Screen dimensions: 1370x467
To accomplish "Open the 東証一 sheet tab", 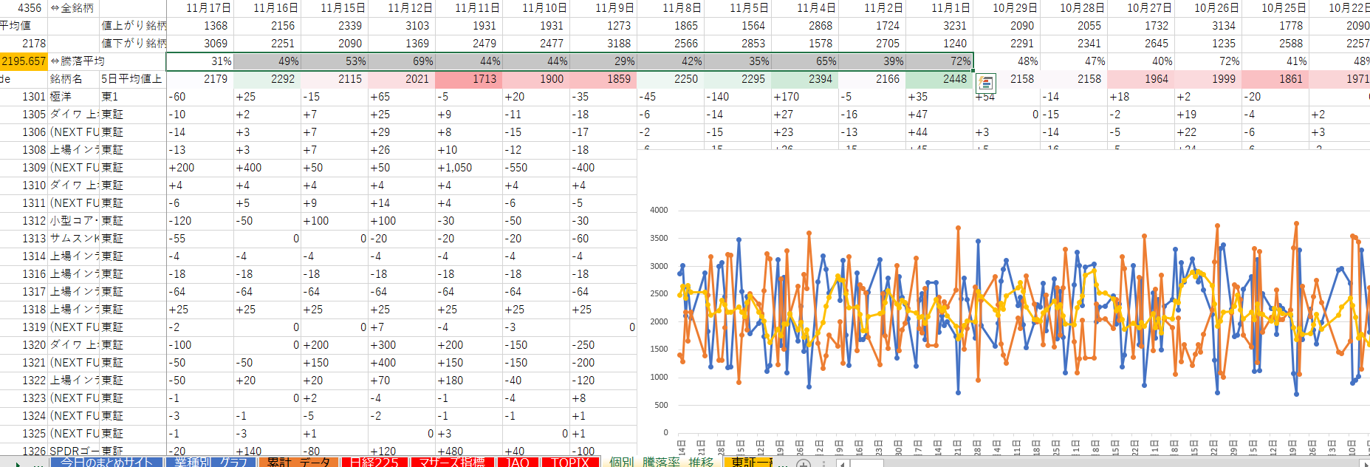I will point(750,462).
